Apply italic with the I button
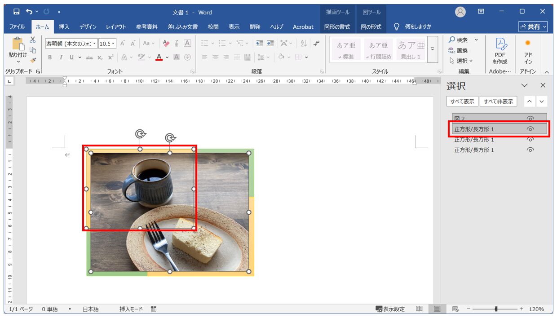 coord(61,57)
